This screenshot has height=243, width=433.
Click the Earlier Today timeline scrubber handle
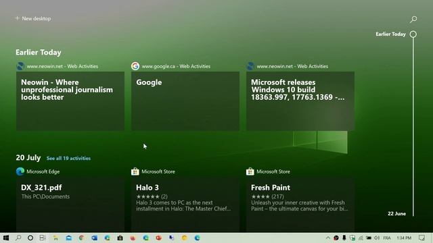[413, 34]
